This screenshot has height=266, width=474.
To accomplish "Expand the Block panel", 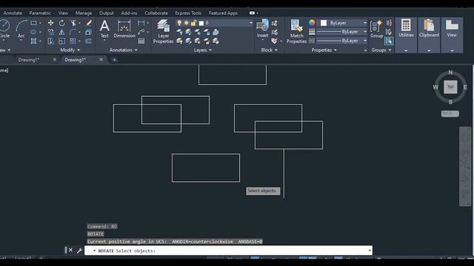I will [269, 50].
